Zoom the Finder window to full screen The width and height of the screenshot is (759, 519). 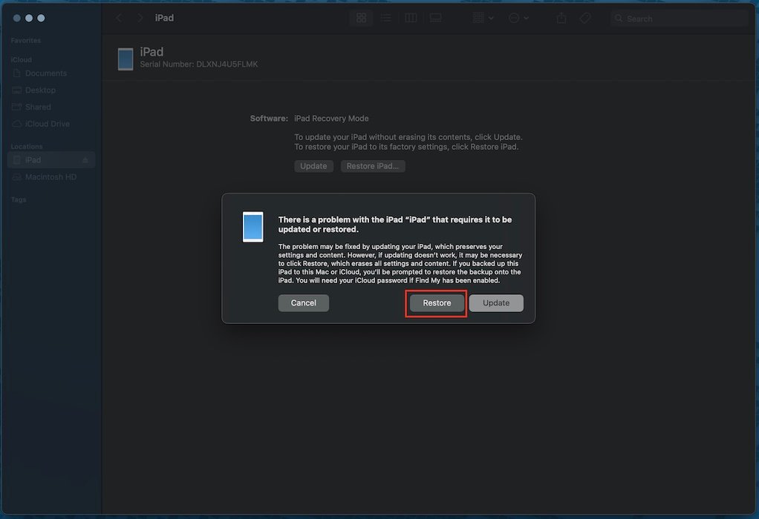pos(41,18)
